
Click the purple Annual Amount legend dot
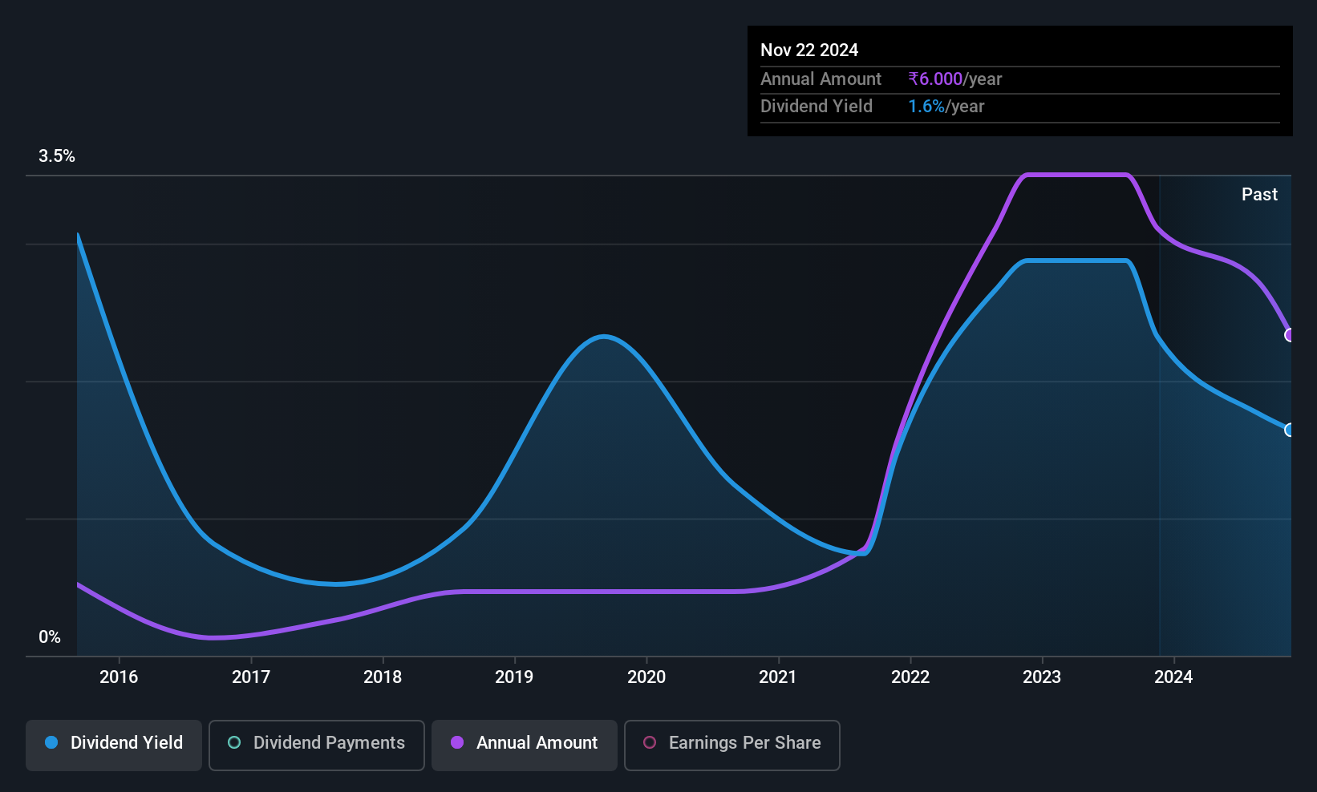(x=457, y=742)
